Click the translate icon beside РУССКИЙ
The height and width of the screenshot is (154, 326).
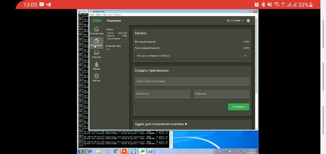point(228,21)
